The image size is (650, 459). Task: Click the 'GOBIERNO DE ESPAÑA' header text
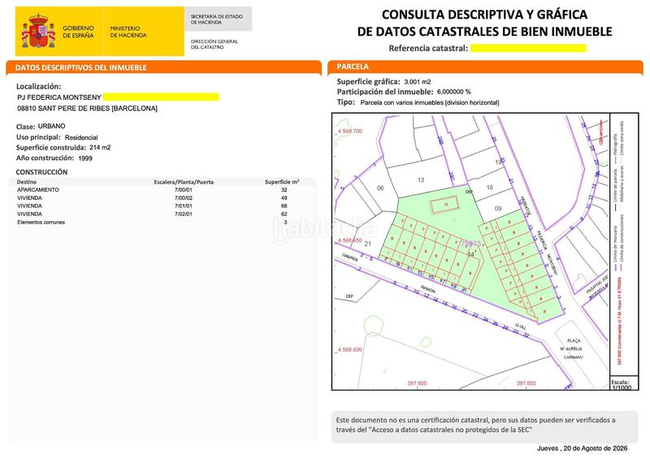pos(78,32)
